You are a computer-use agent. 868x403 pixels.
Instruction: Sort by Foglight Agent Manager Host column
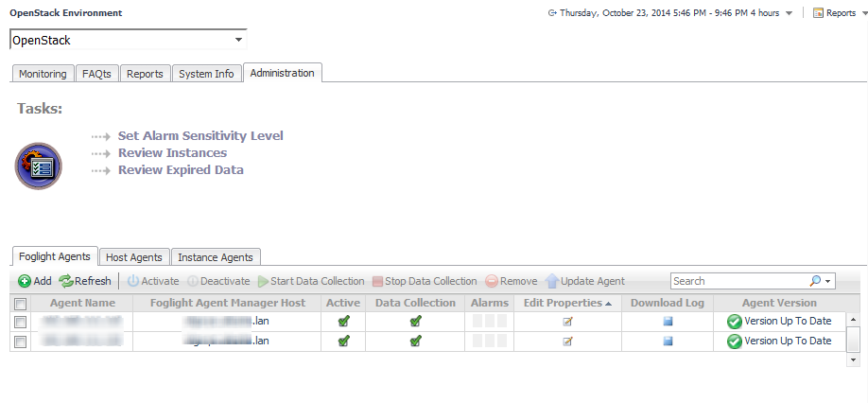point(228,303)
